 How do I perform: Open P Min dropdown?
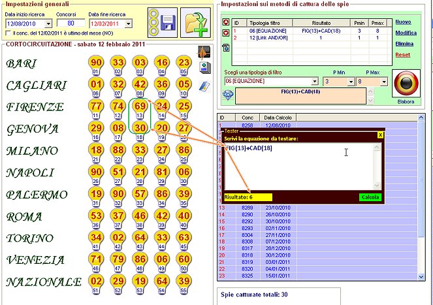[351, 82]
